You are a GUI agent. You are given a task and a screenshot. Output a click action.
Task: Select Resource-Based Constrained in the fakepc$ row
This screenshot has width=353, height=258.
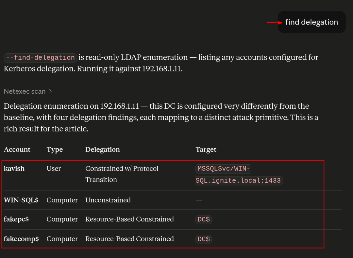130,219
